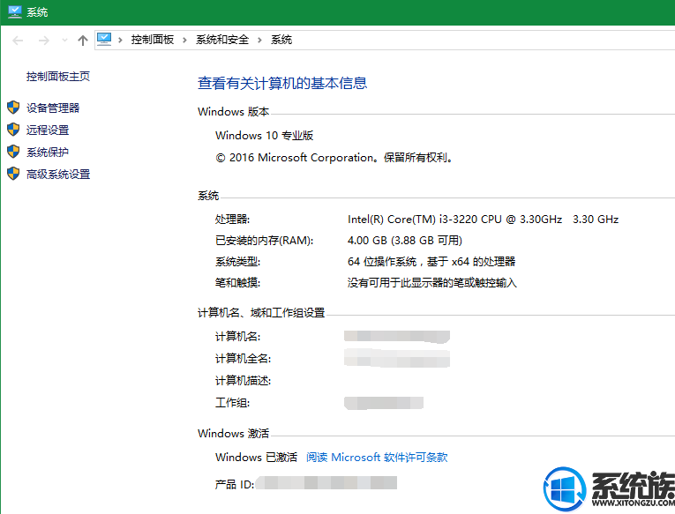Expand the chevron after 系统和安全
Screen dimensions: 675x514
click(x=259, y=40)
